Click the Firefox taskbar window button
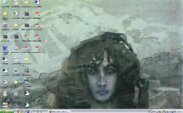 pos(59,112)
